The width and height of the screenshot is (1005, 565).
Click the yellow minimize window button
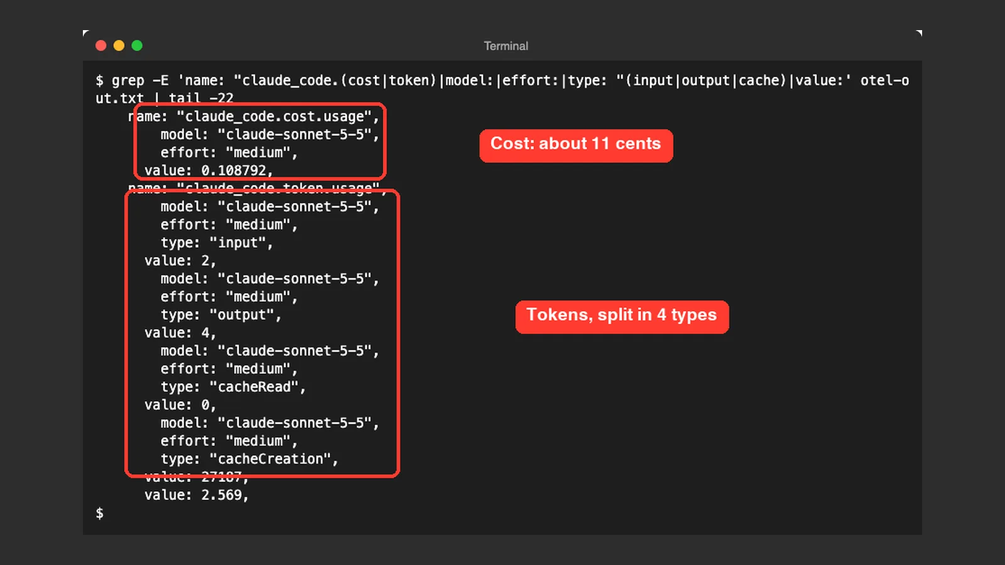(119, 46)
